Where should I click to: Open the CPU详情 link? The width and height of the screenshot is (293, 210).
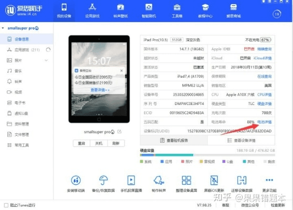tap(265, 94)
